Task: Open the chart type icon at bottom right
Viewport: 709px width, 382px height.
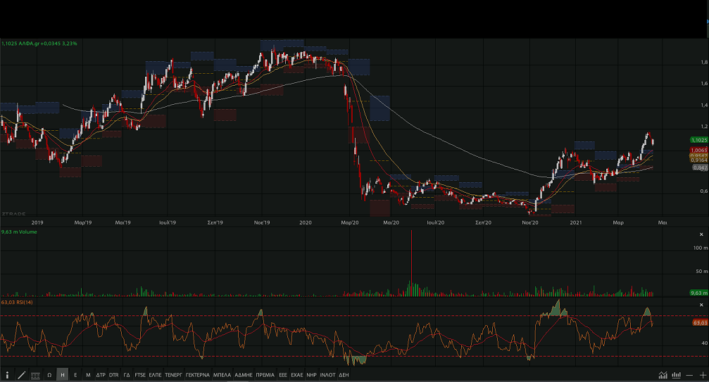Action: point(663,375)
